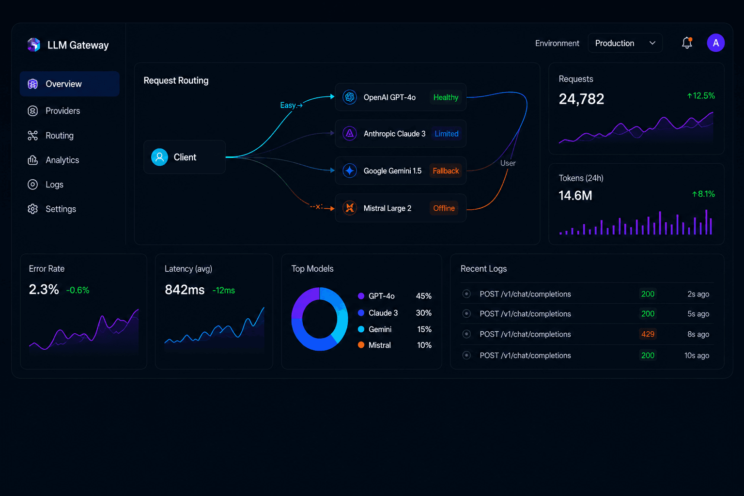This screenshot has width=744, height=496.
Task: Click the chevron in the Production selector
Action: [652, 43]
